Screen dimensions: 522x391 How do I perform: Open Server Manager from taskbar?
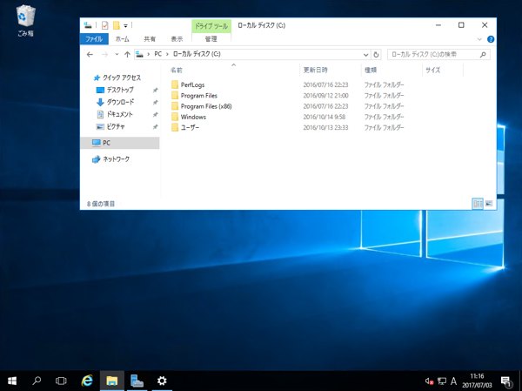pos(137,381)
